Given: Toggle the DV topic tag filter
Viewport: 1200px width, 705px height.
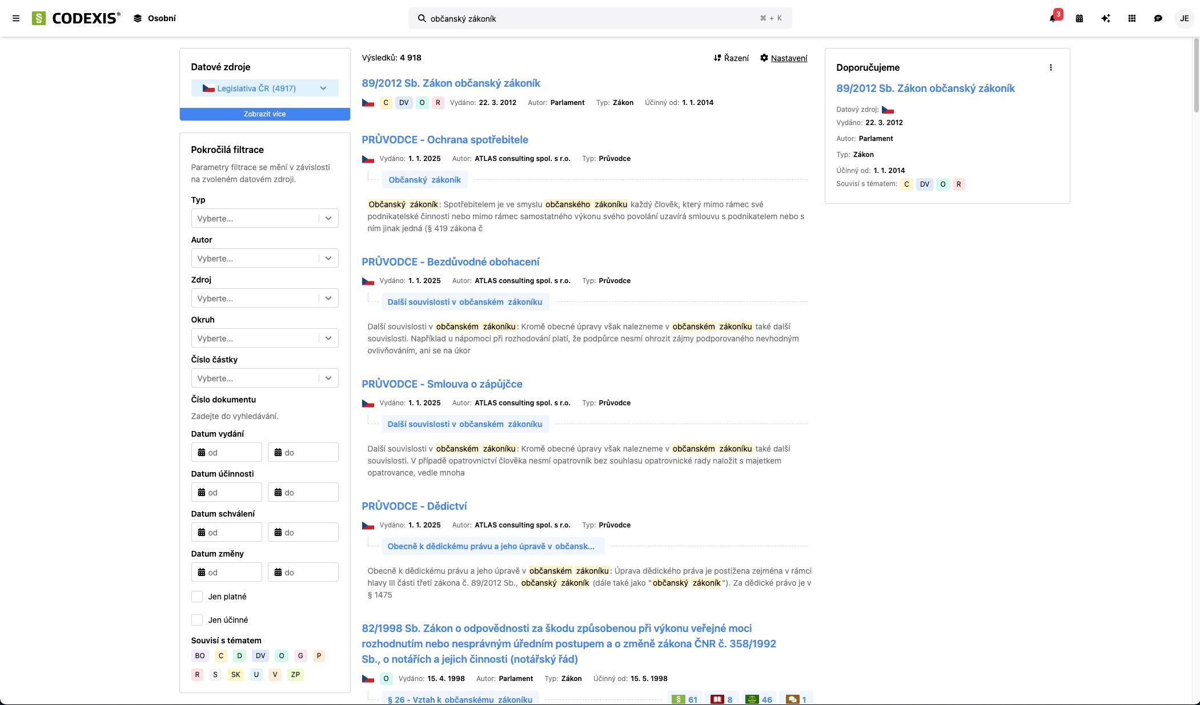Looking at the screenshot, I should [x=260, y=656].
